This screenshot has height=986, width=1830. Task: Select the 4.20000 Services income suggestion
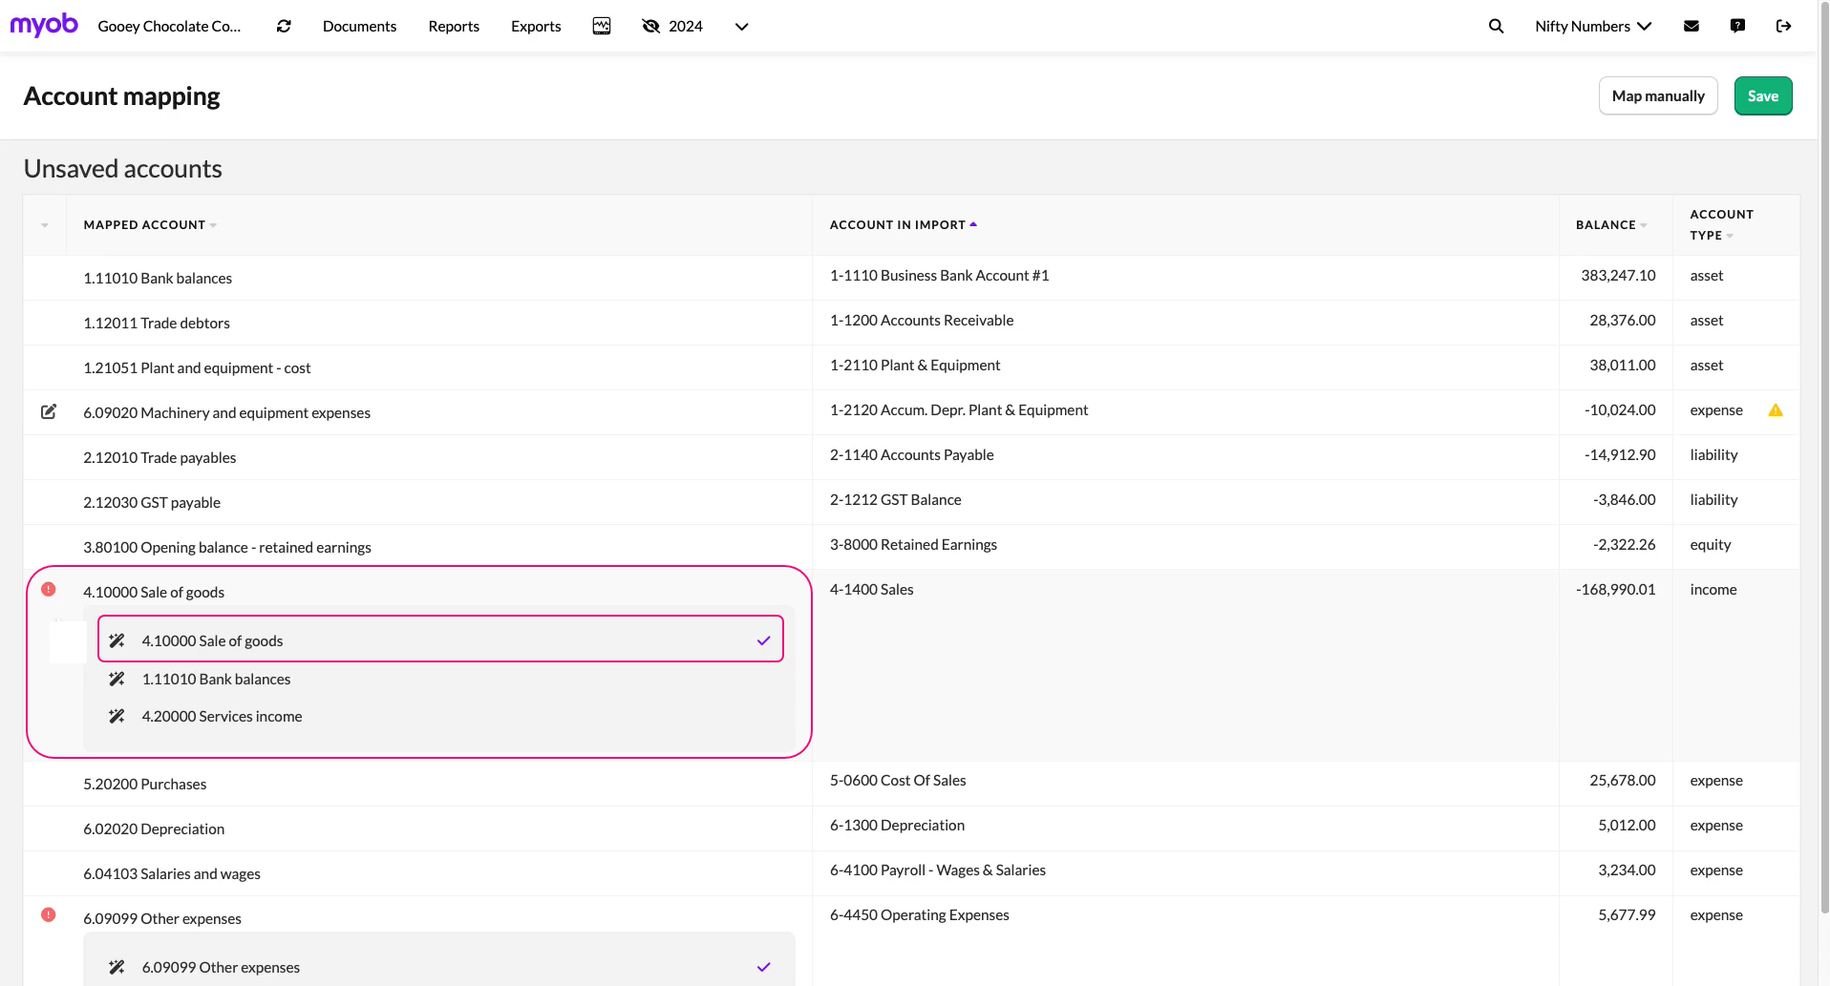222,717
